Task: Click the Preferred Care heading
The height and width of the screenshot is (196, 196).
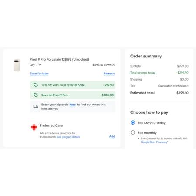Action: 51,125
